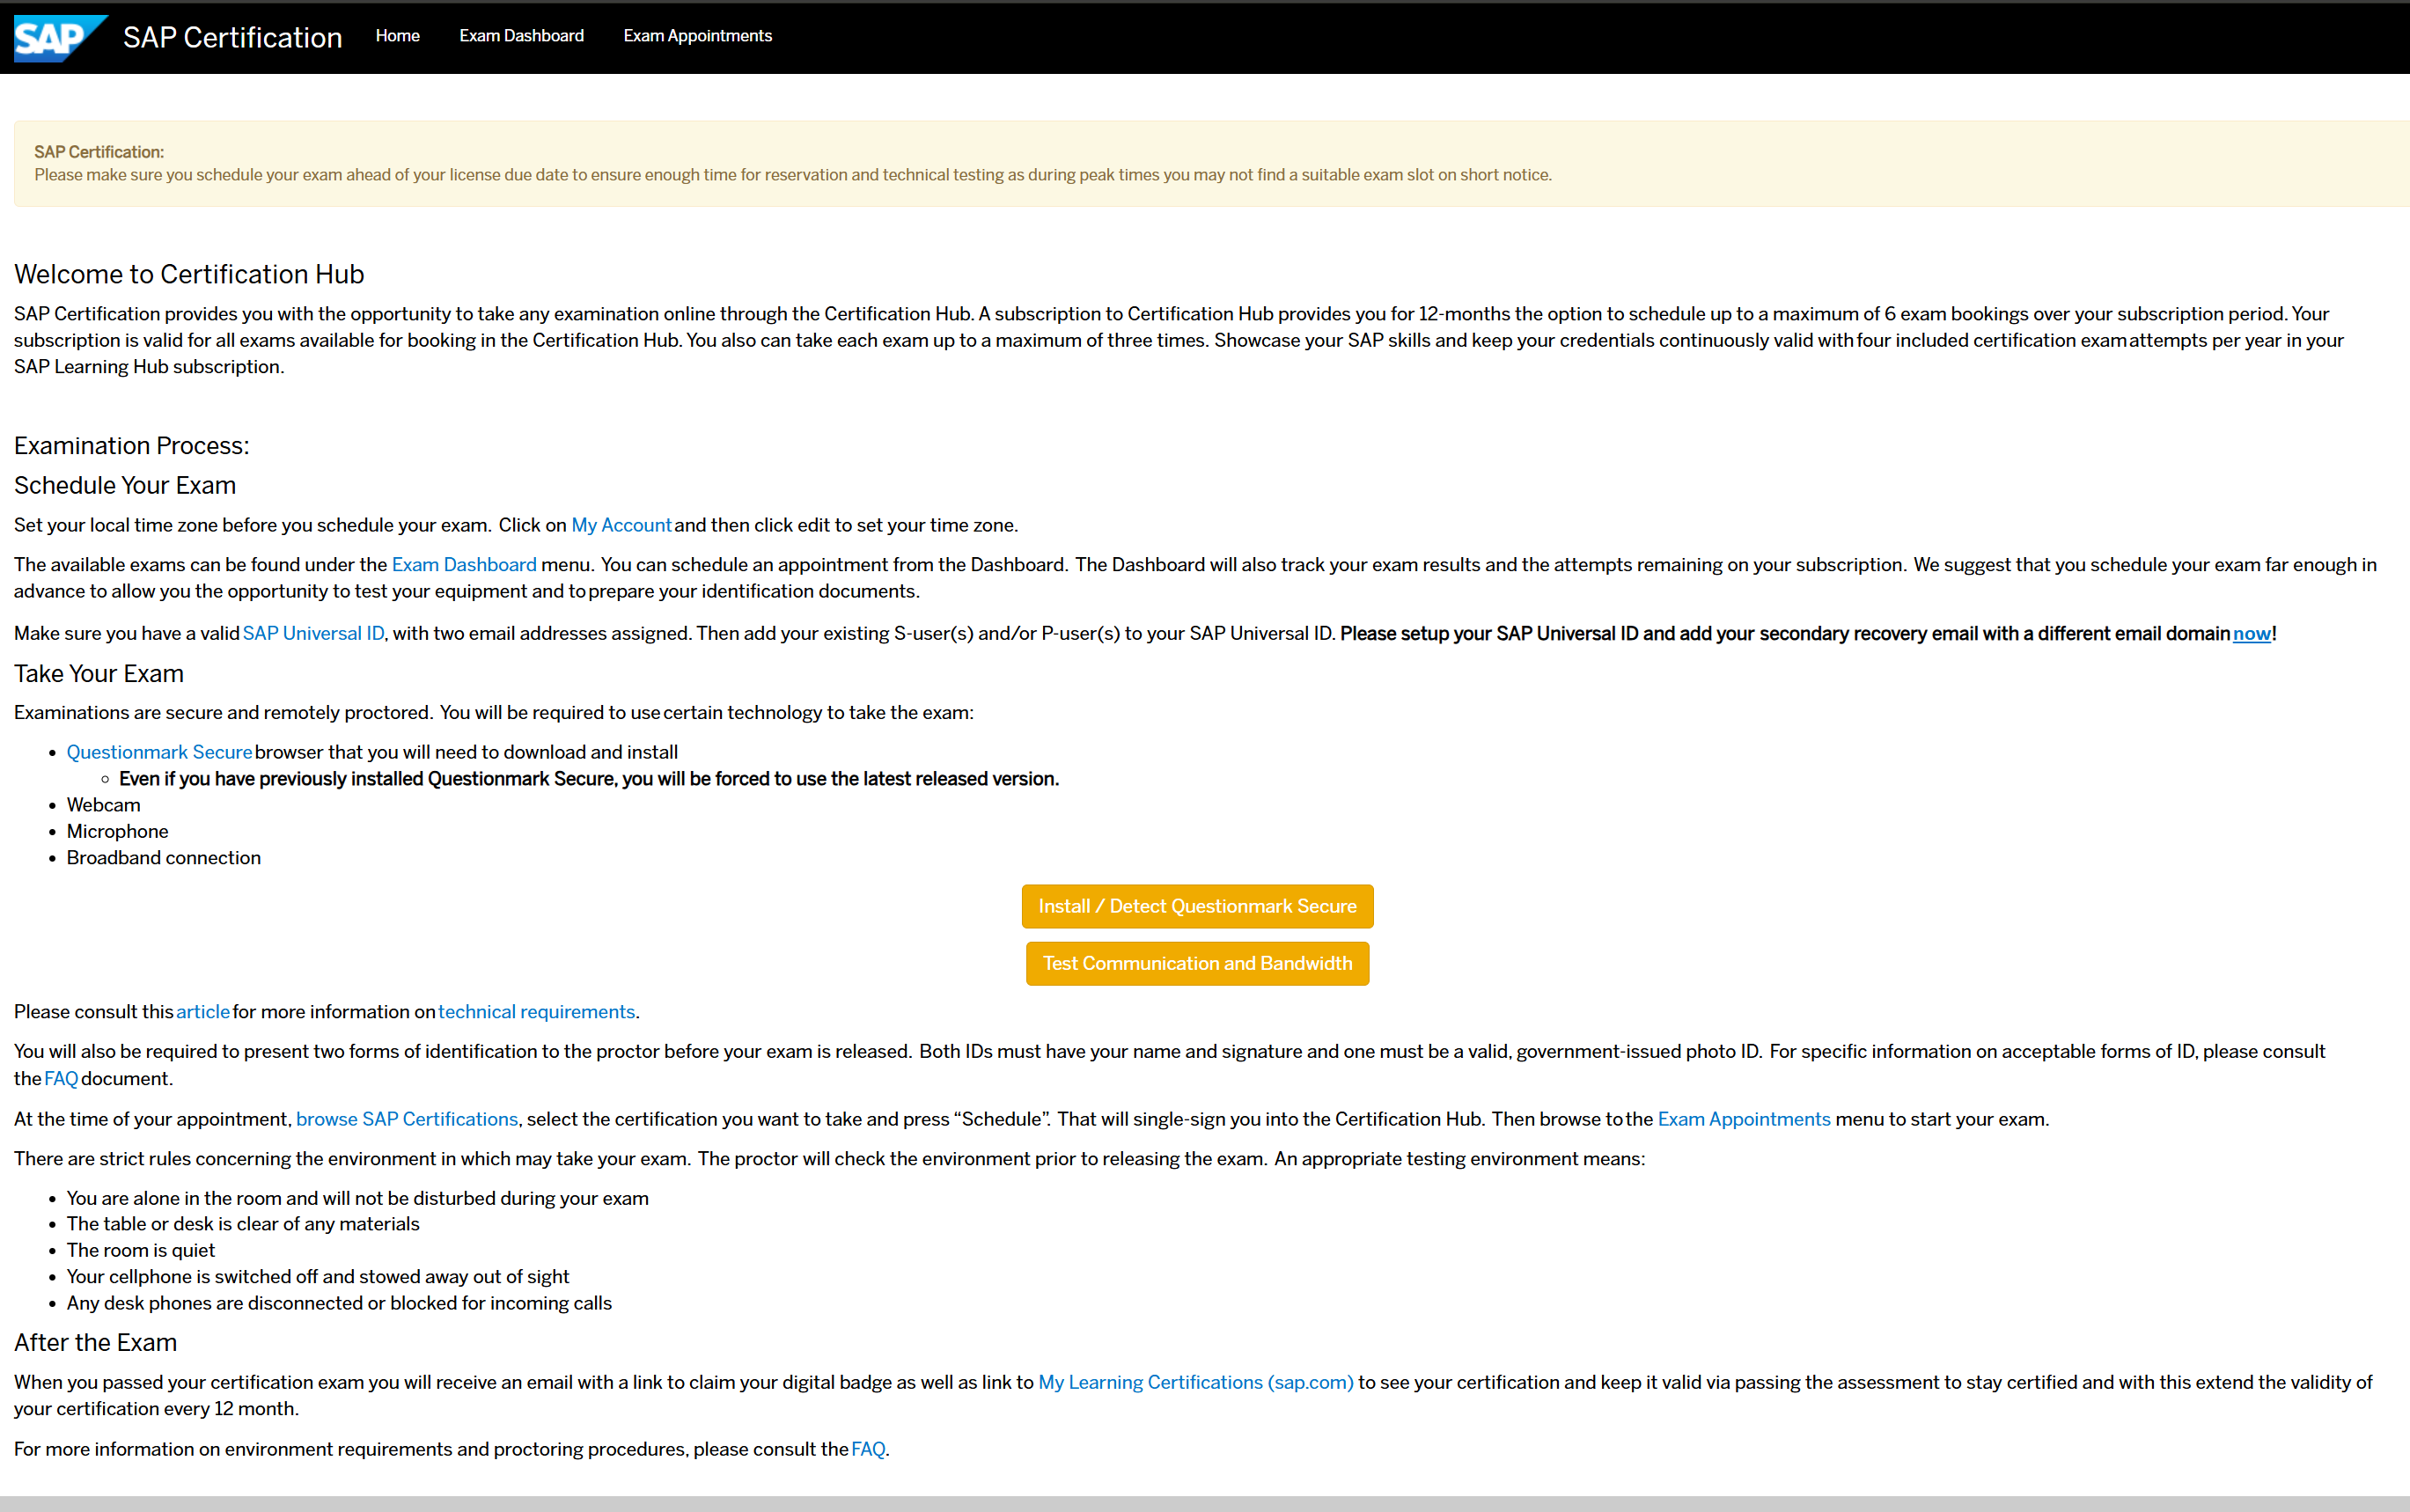Click the 'After the Exam' heading

tap(96, 1342)
